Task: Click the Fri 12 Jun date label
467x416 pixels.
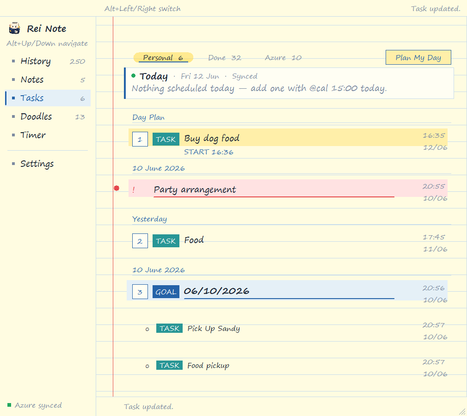Action: tap(200, 77)
